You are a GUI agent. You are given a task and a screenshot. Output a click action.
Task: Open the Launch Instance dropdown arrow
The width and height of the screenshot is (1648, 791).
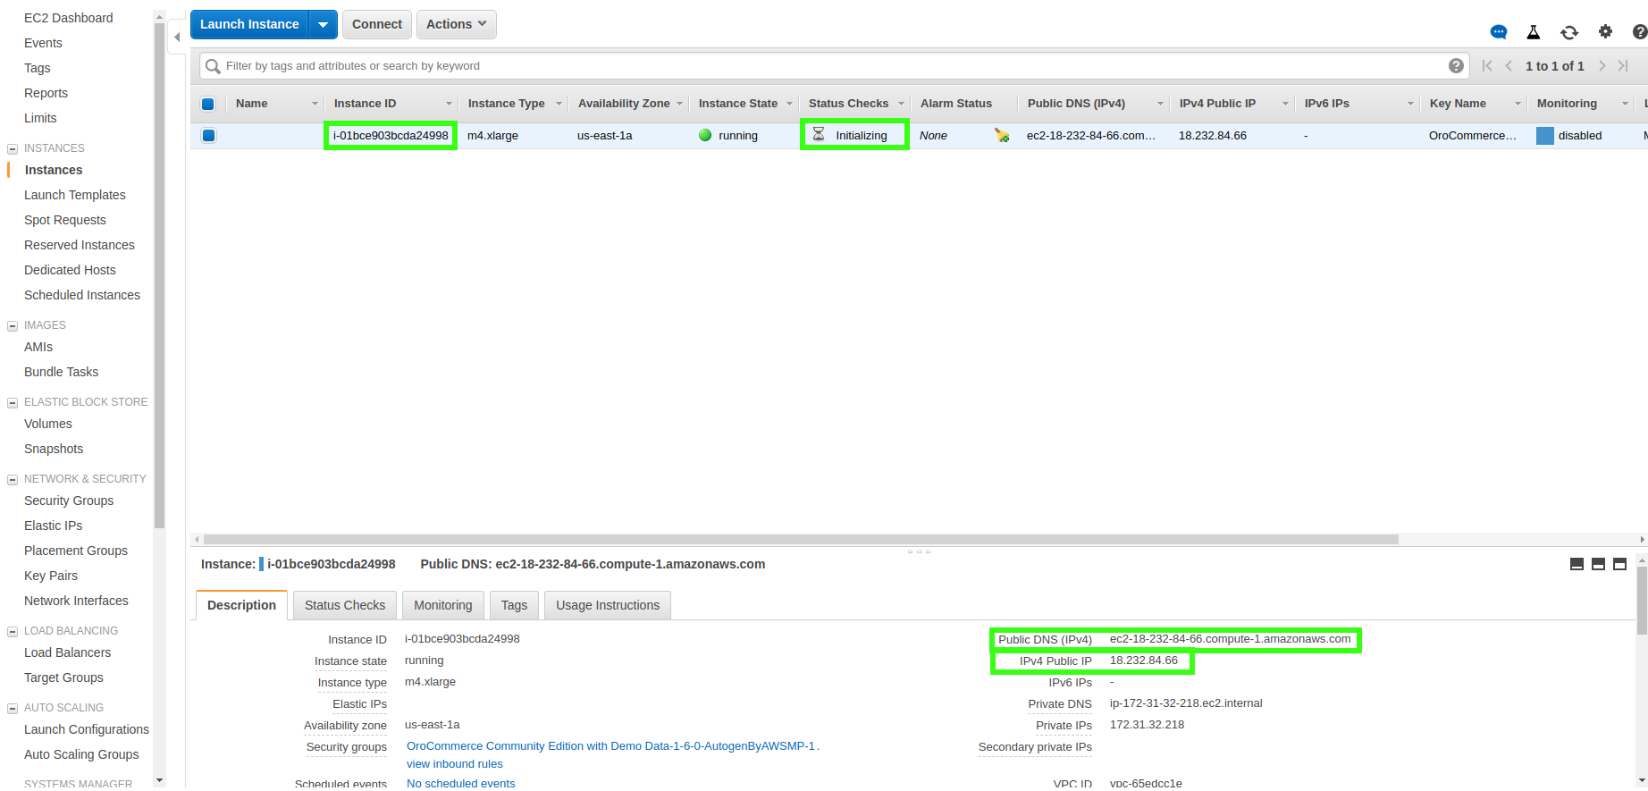click(323, 25)
